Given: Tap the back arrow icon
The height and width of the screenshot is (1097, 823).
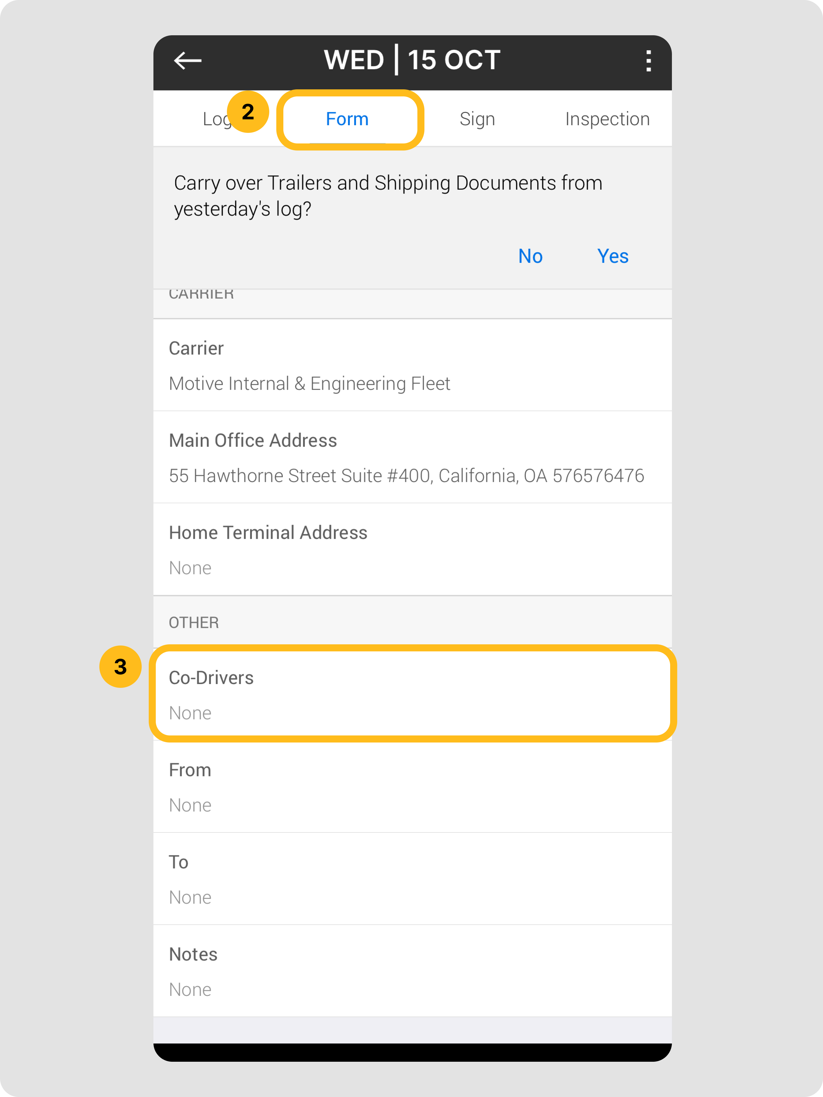Looking at the screenshot, I should pyautogui.click(x=188, y=61).
